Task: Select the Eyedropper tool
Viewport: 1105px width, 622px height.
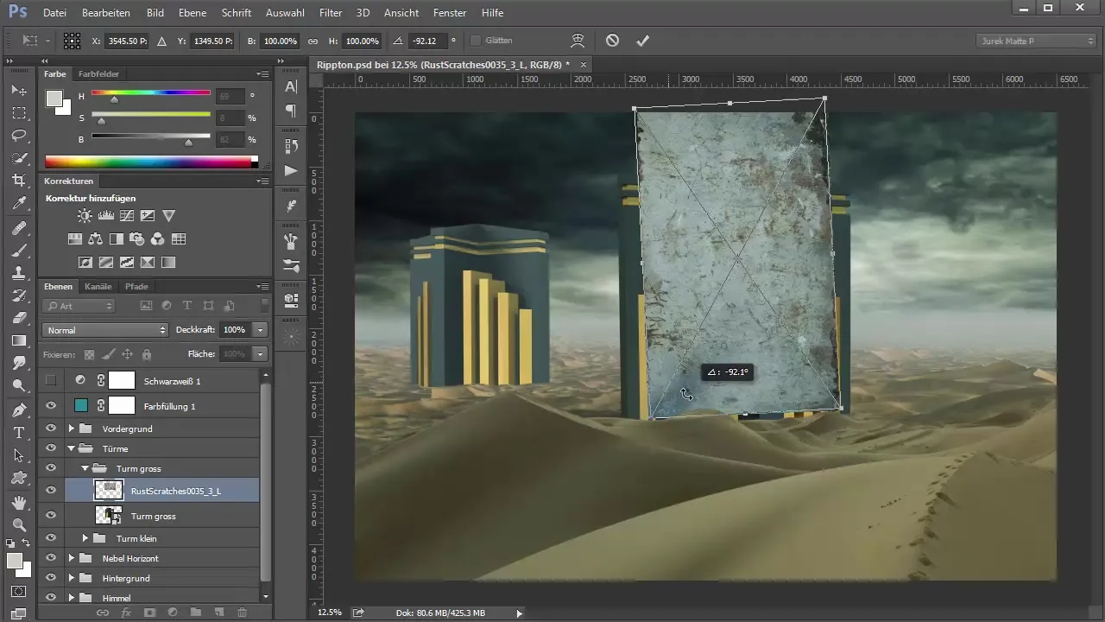Action: coord(19,204)
